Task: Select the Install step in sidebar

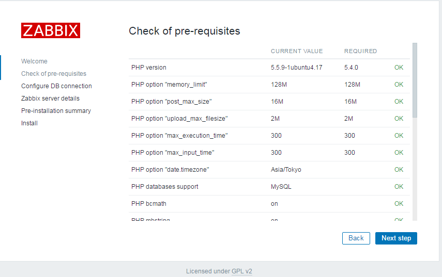Action: (x=29, y=123)
